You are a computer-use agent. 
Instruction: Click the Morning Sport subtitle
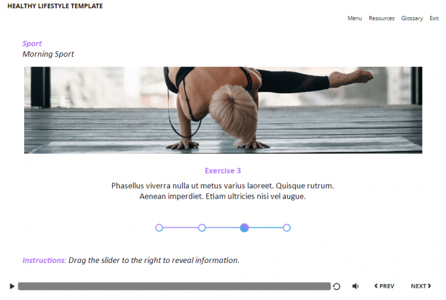click(48, 54)
